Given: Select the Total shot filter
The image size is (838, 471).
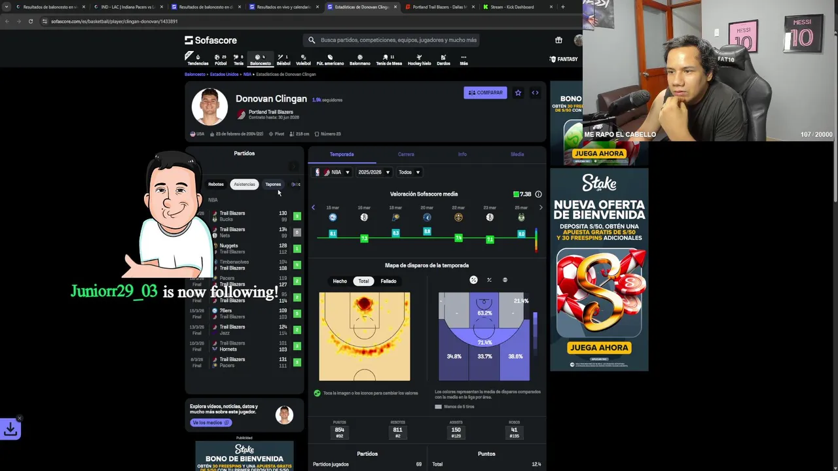Looking at the screenshot, I should coord(363,281).
